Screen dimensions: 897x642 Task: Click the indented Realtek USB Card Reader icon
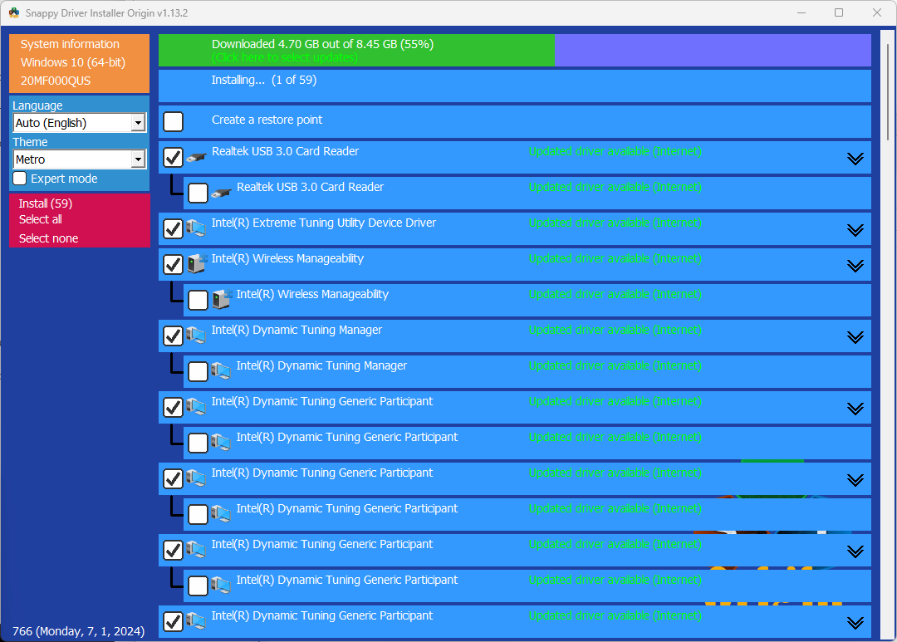point(221,193)
